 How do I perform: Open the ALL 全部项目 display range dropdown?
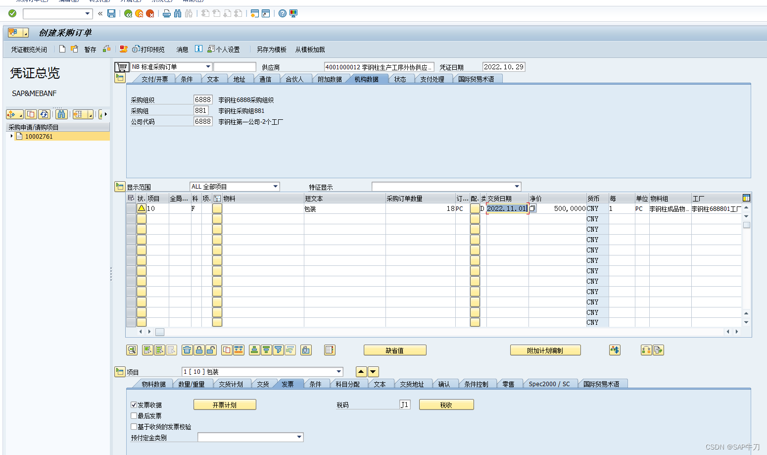point(276,187)
